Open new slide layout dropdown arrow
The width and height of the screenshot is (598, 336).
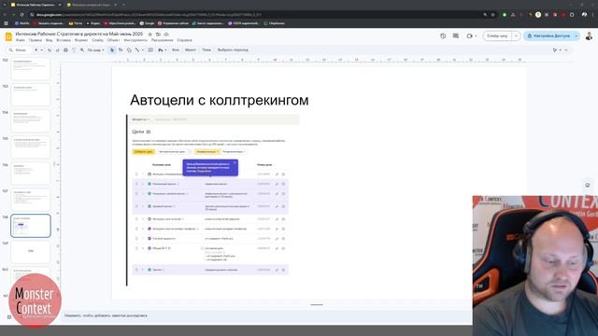(x=41, y=49)
